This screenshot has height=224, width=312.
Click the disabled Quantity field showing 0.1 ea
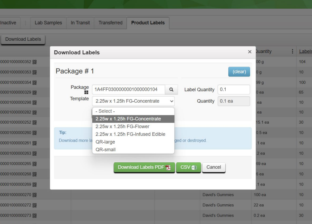point(234,101)
